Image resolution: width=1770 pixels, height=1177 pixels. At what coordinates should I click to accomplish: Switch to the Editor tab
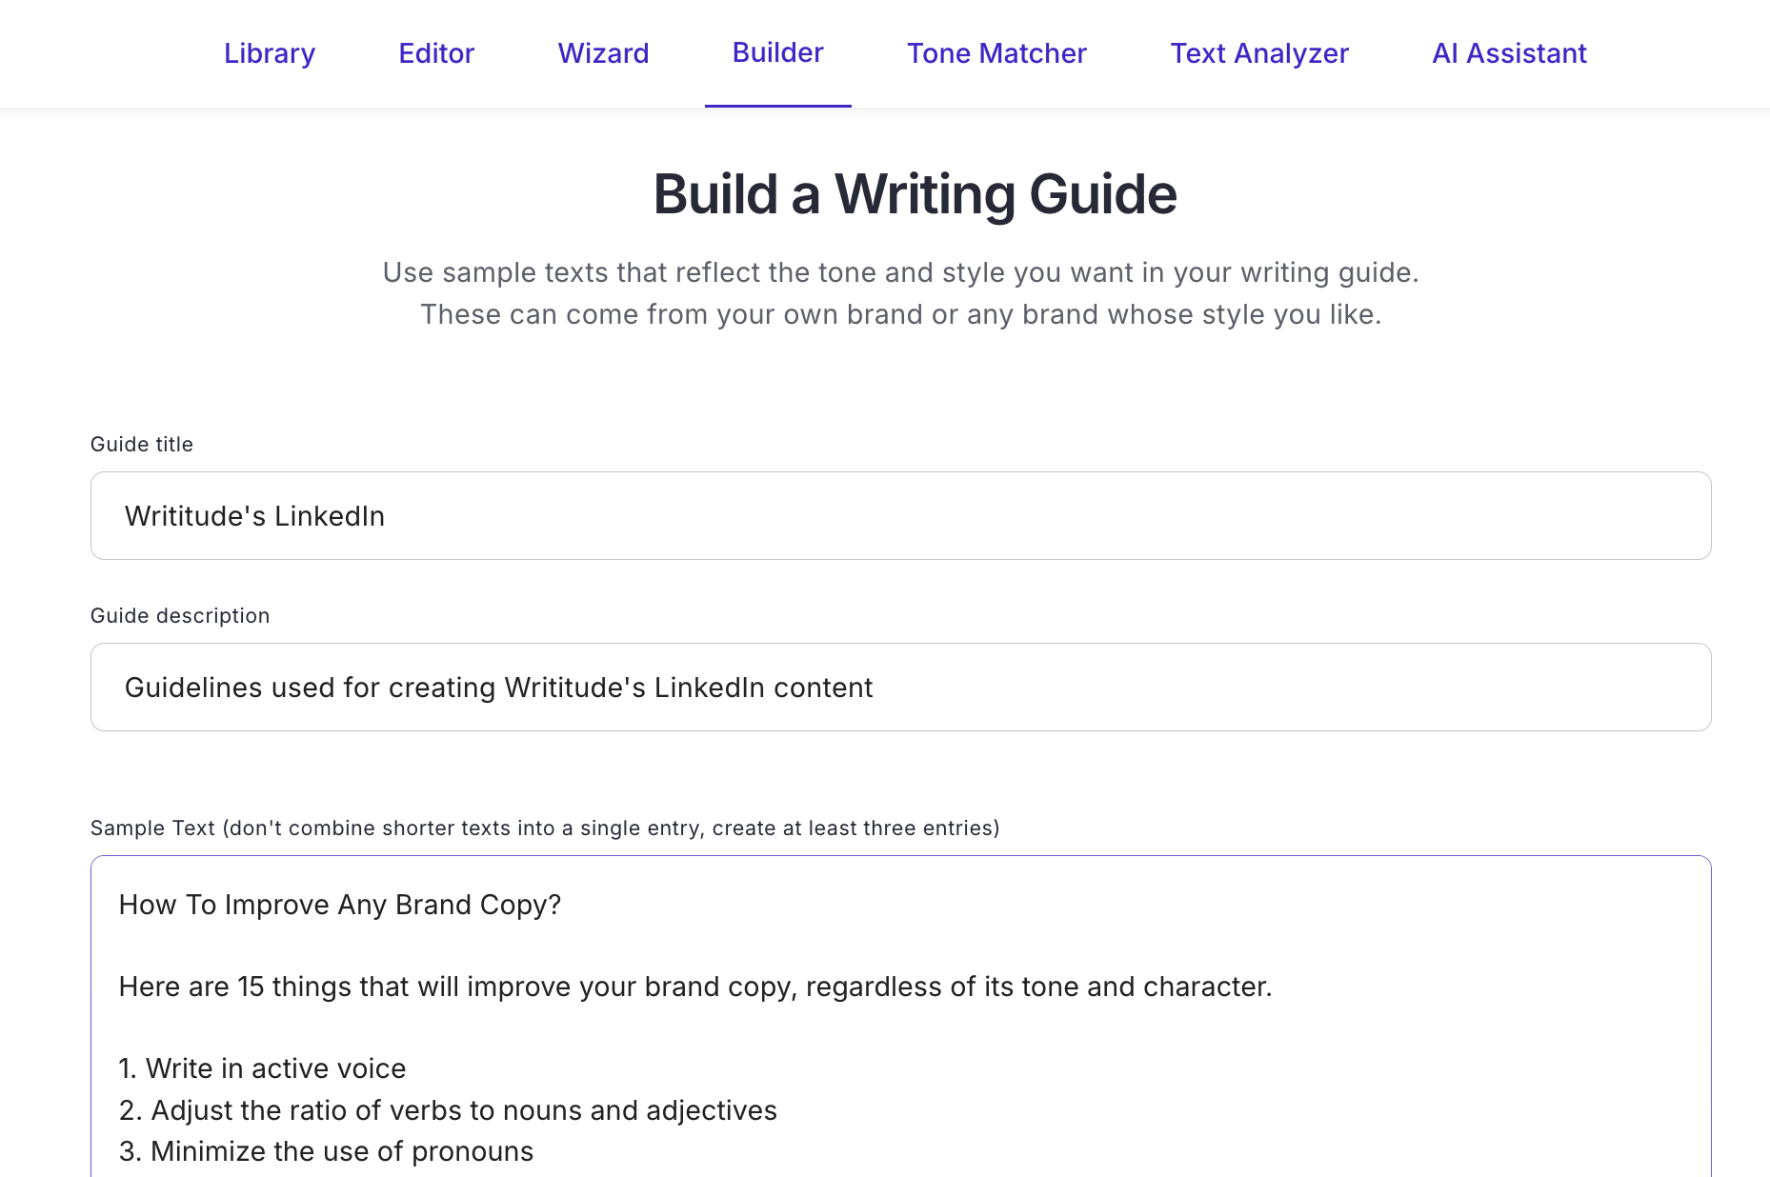pos(436,53)
